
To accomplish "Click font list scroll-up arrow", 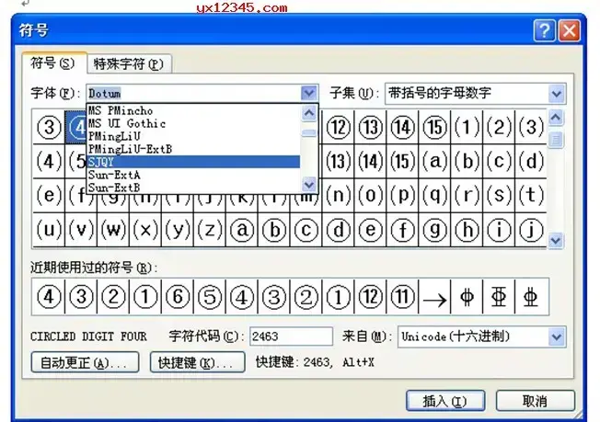I will 309,113.
